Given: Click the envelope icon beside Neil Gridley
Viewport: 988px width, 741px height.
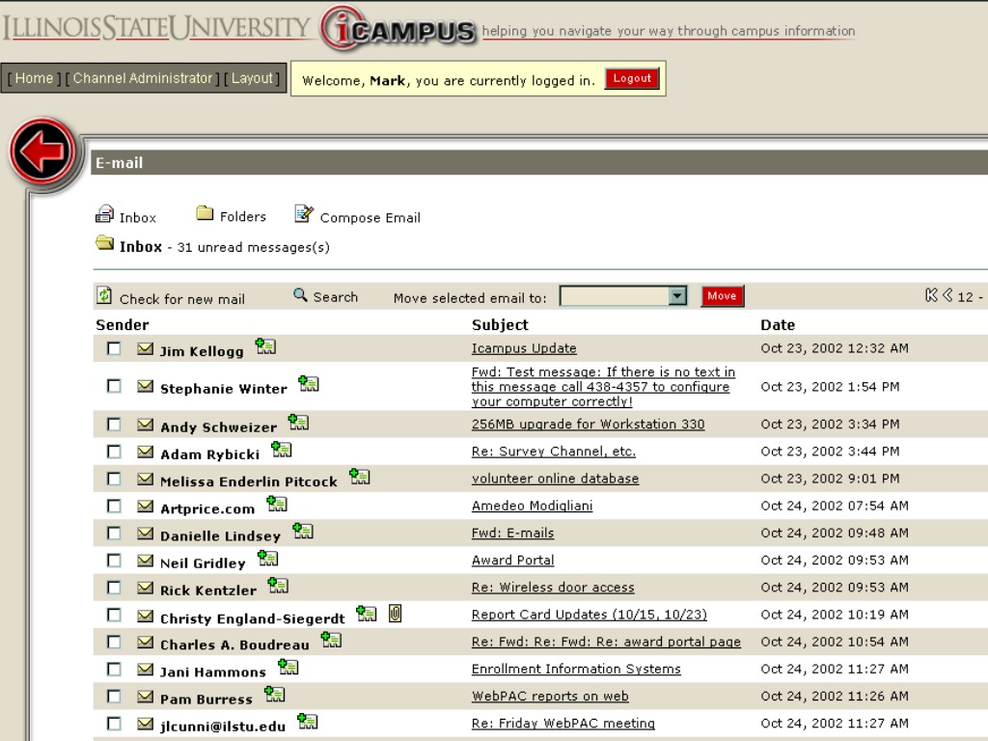Looking at the screenshot, I should pyautogui.click(x=145, y=560).
